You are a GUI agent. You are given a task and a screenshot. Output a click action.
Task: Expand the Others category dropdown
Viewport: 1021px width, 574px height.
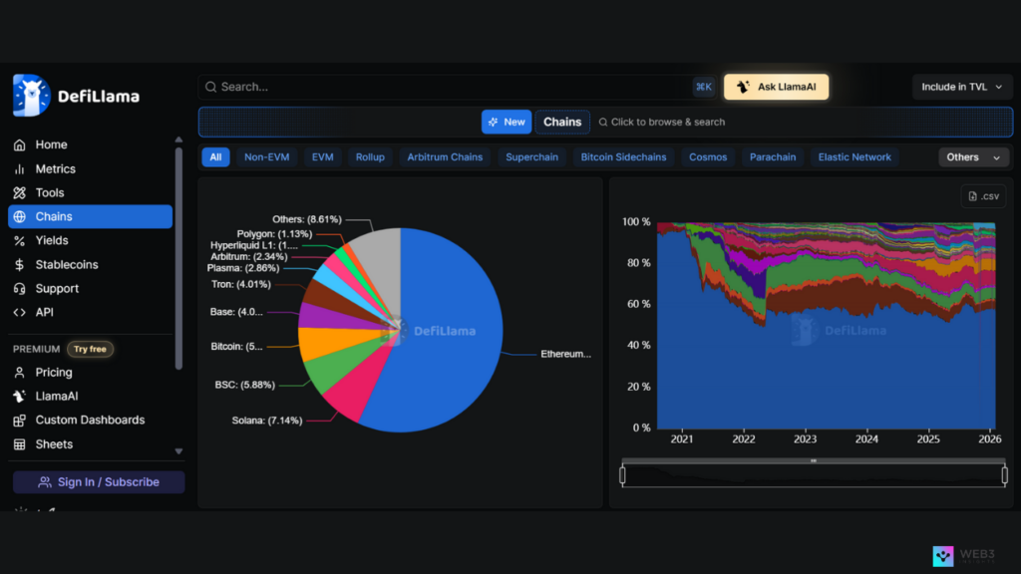tap(974, 157)
